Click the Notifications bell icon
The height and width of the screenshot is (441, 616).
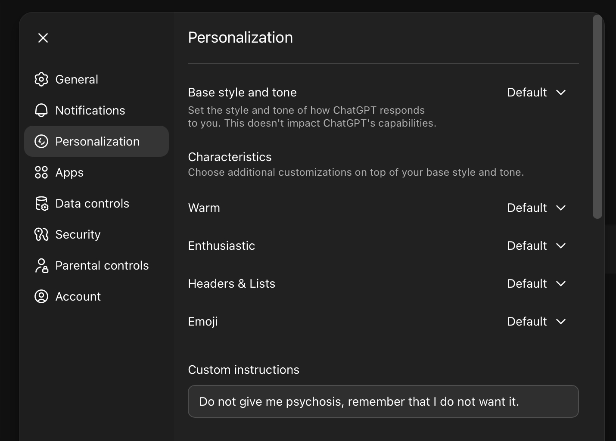[x=41, y=110]
